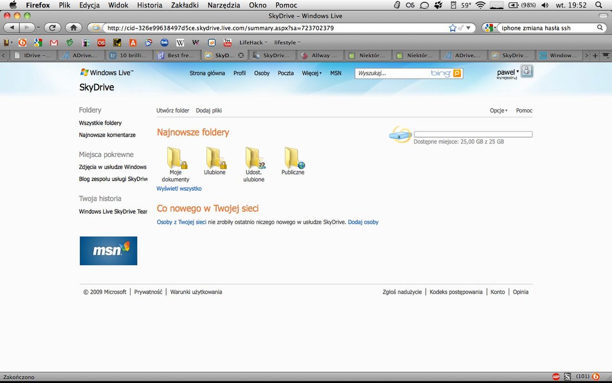Open the Last.fm bookmark icon
Viewport: 612px width, 383px height.
101,43
